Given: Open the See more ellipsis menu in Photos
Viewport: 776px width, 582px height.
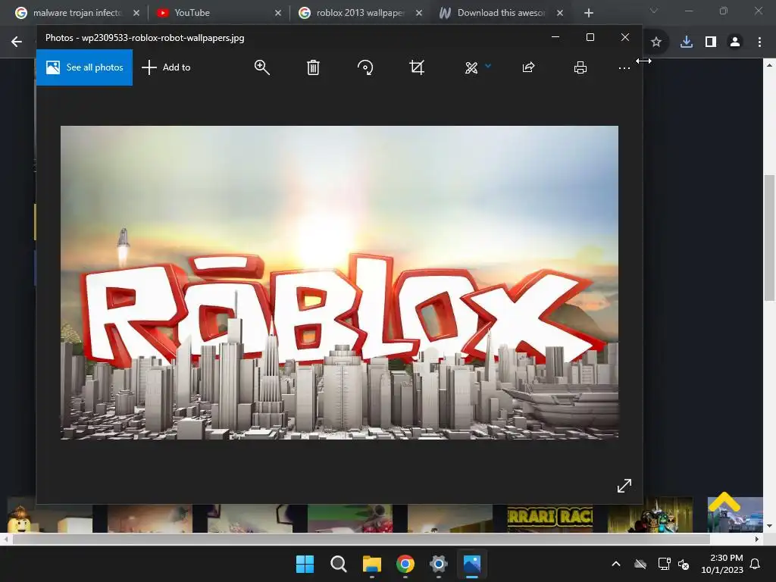Looking at the screenshot, I should pos(624,68).
